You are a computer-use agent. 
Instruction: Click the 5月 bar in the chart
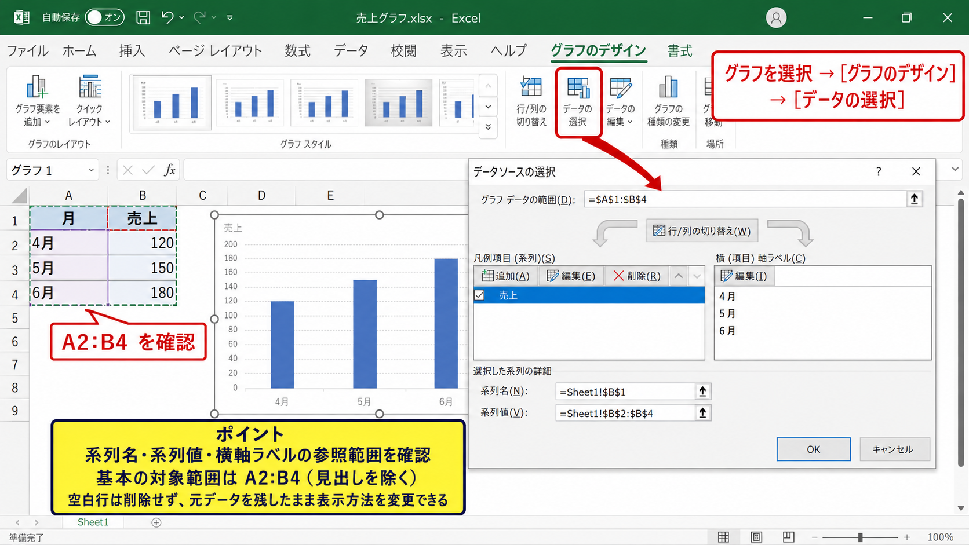coord(365,334)
